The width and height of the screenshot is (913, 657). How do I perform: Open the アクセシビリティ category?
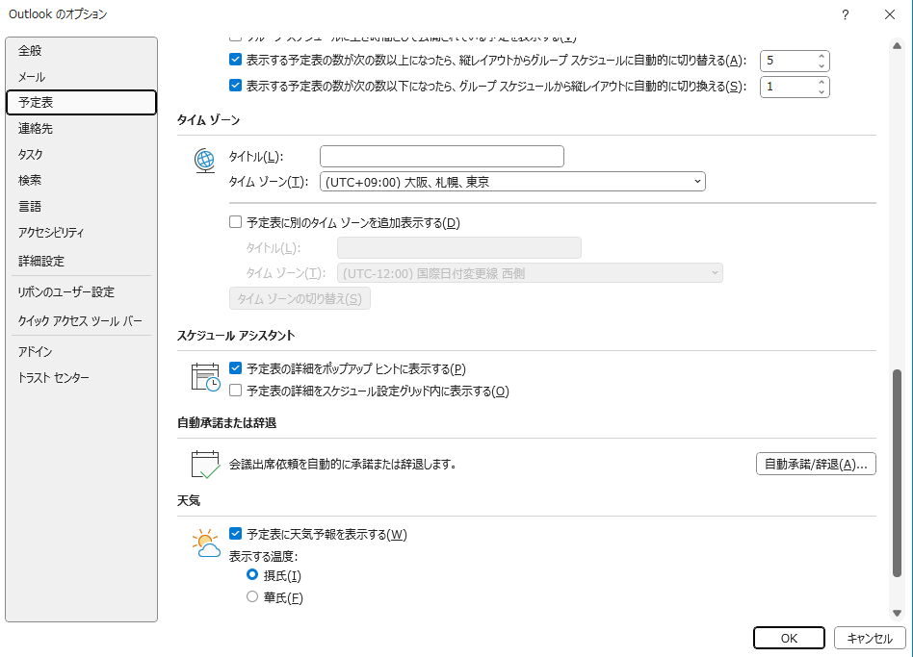82,233
